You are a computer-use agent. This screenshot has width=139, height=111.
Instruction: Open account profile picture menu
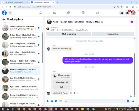click(x=133, y=13)
